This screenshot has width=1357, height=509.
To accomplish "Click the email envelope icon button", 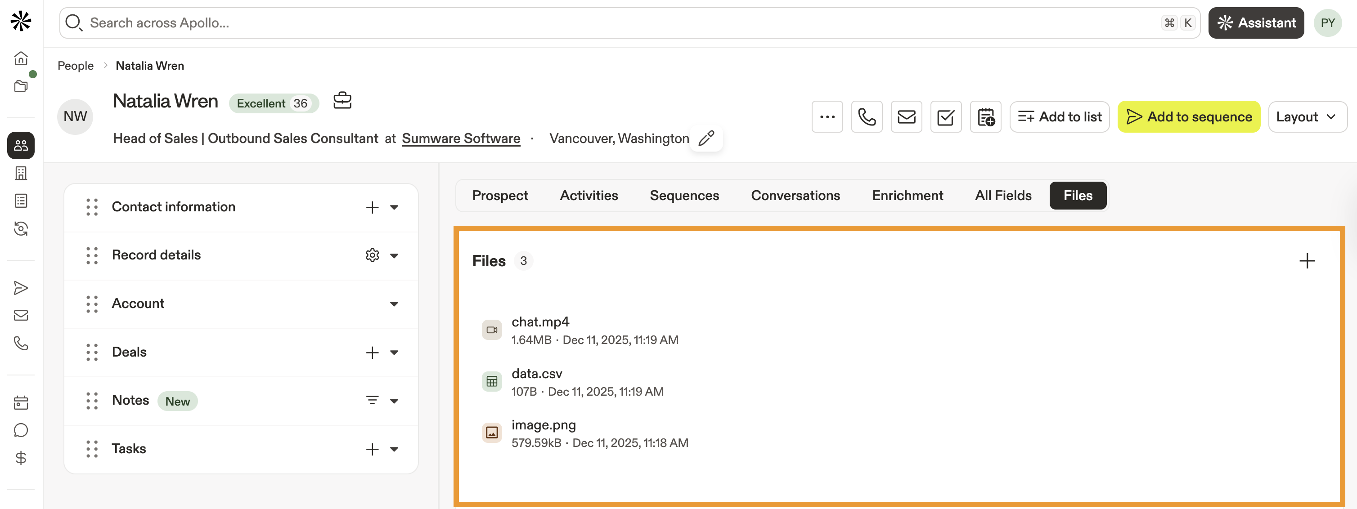I will (x=906, y=117).
